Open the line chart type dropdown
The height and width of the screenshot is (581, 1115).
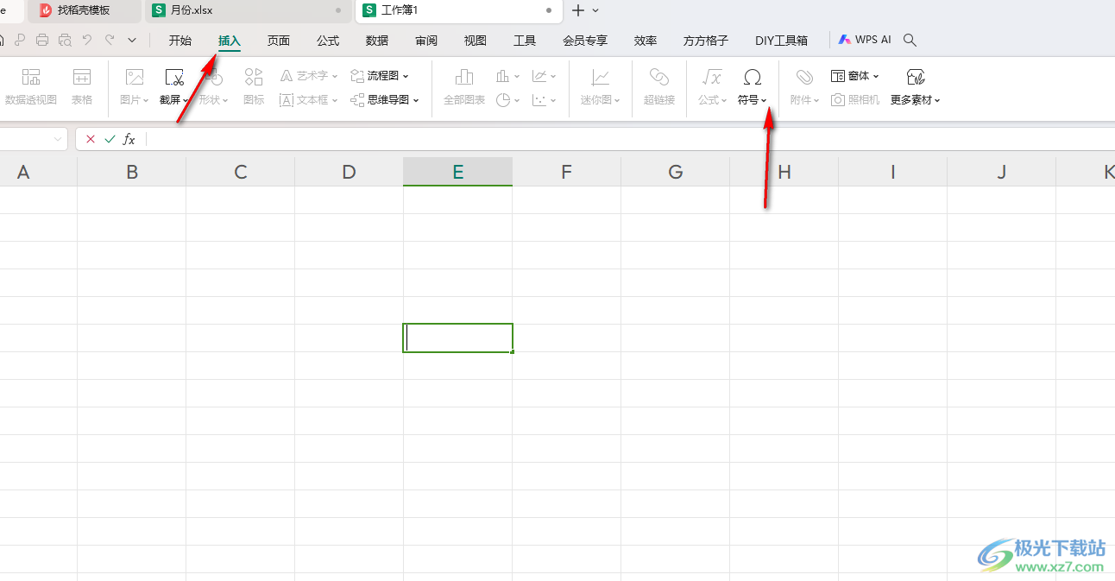pos(544,76)
